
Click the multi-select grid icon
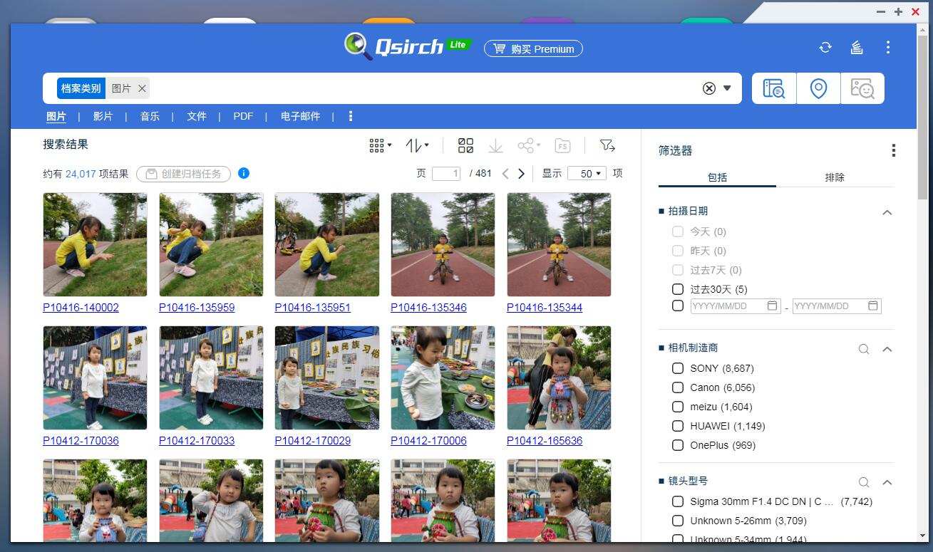466,145
